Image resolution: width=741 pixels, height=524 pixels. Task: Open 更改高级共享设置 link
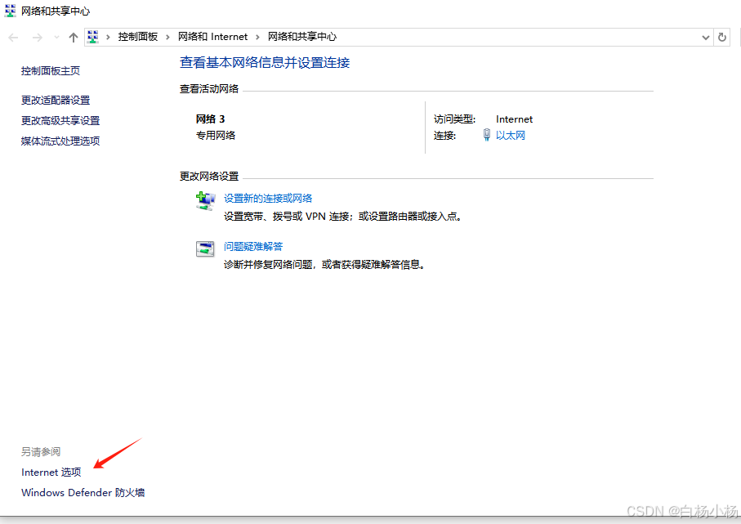pos(60,121)
